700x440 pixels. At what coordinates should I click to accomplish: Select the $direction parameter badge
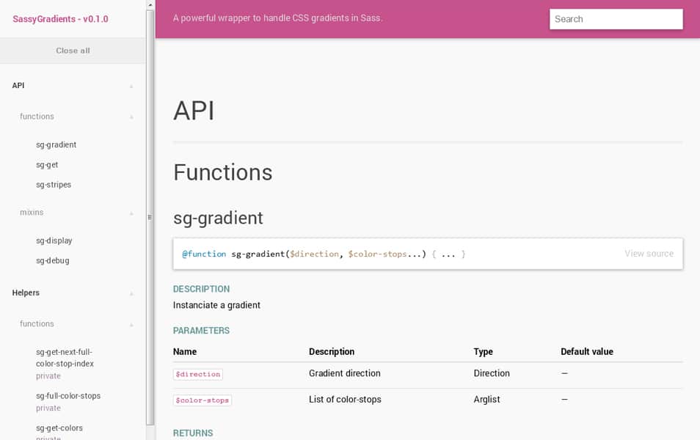pos(197,374)
